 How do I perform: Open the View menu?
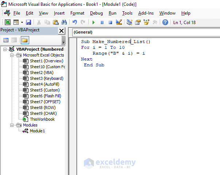[43, 13]
